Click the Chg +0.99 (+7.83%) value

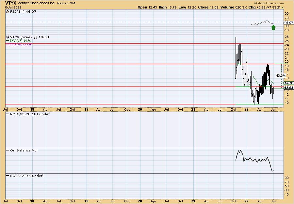coord(265,7)
